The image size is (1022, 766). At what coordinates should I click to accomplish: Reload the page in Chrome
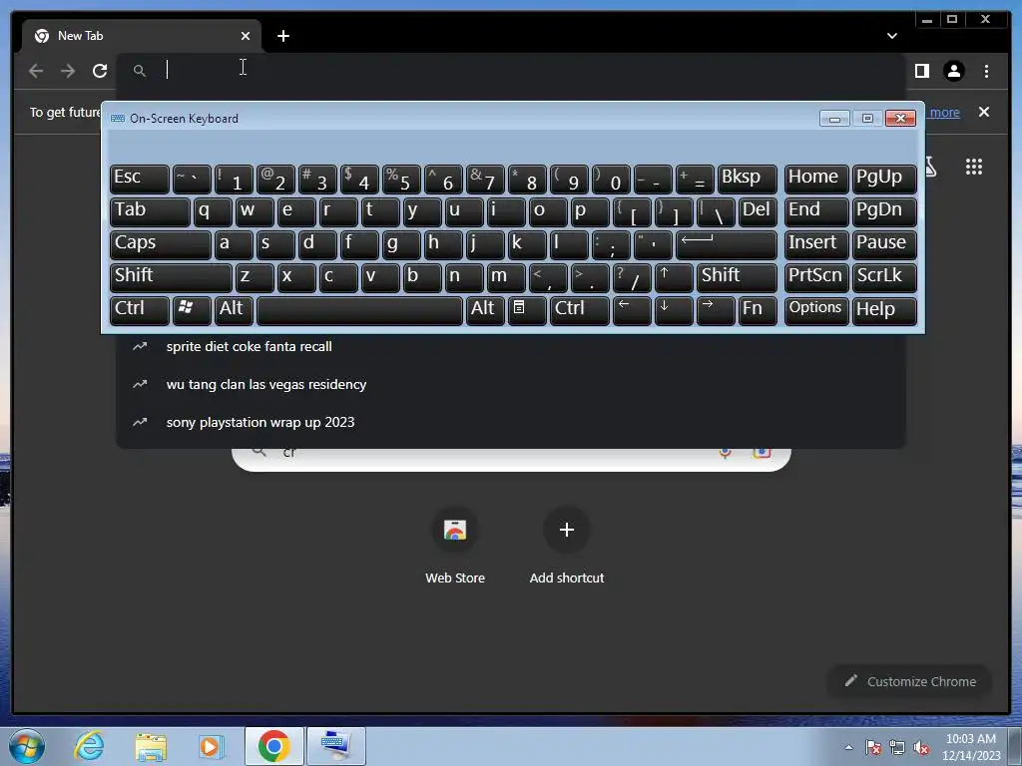coord(100,71)
